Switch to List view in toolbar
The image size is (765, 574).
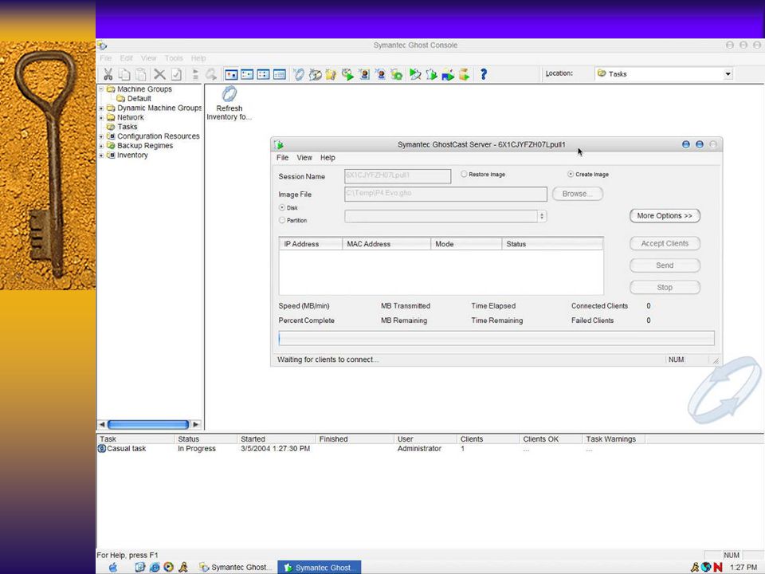click(x=264, y=74)
